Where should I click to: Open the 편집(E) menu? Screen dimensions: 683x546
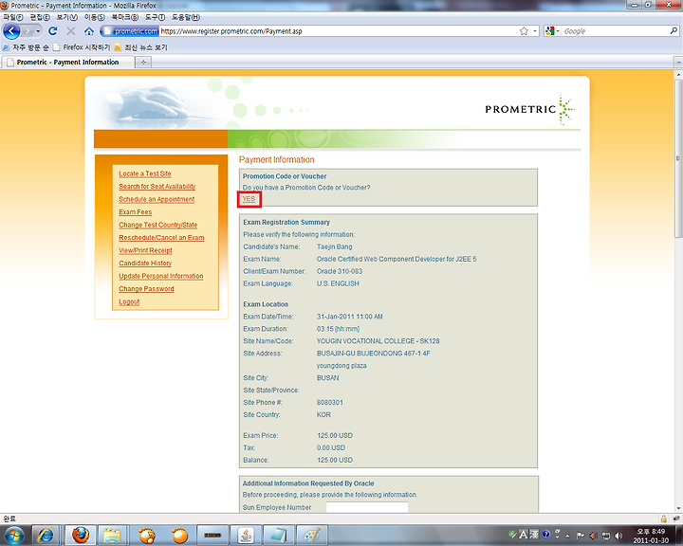pyautogui.click(x=40, y=17)
